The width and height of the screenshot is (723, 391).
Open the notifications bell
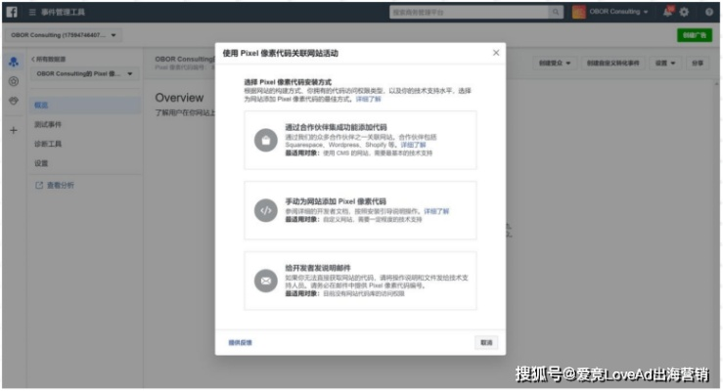pos(667,12)
